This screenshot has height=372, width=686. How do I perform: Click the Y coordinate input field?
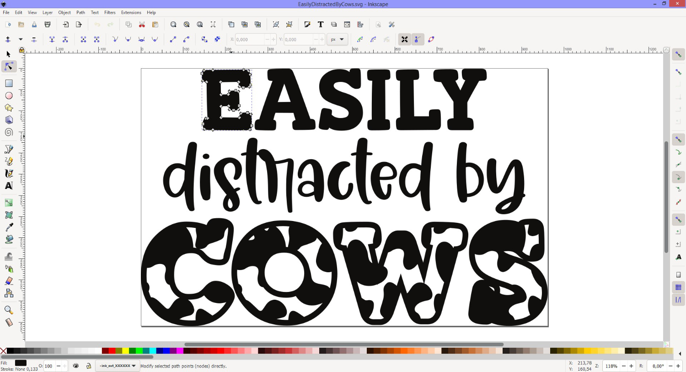click(x=299, y=39)
